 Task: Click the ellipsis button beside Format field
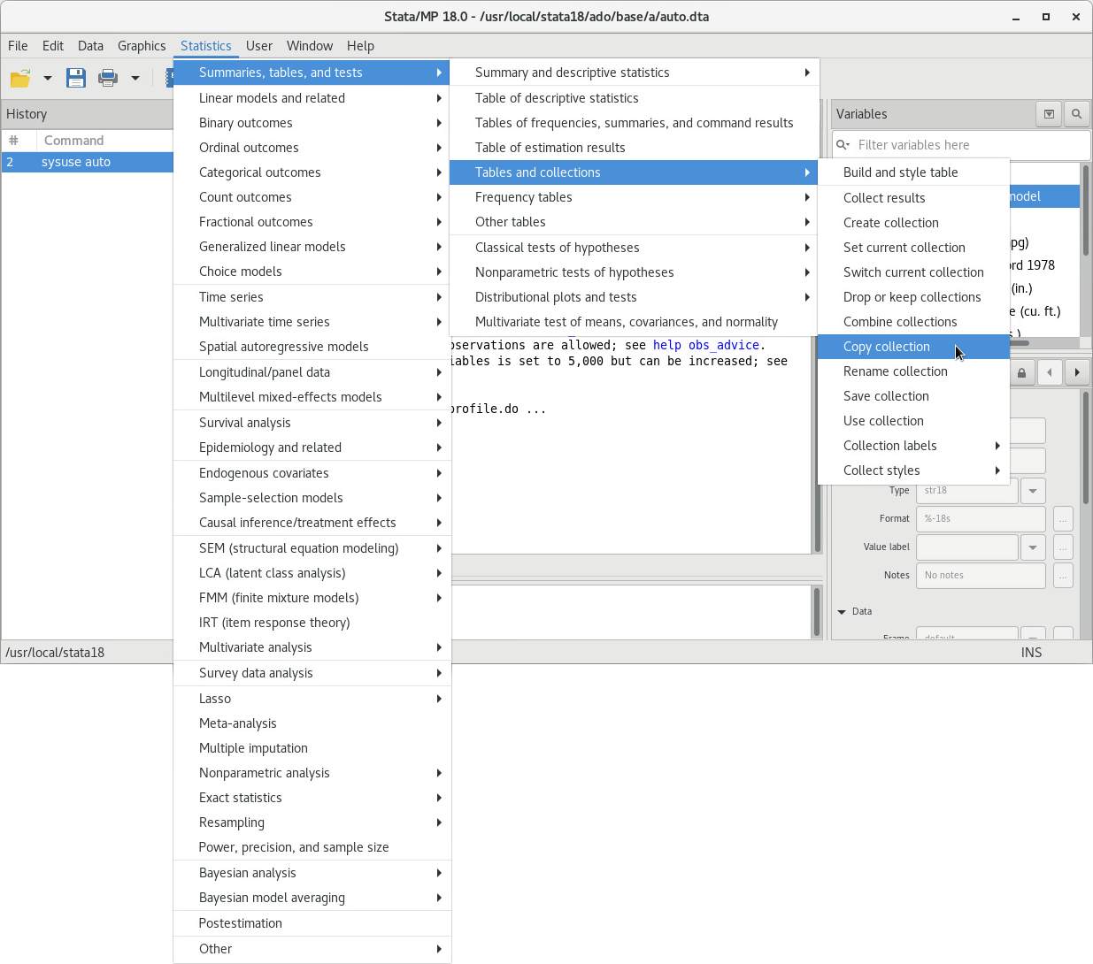(x=1063, y=519)
